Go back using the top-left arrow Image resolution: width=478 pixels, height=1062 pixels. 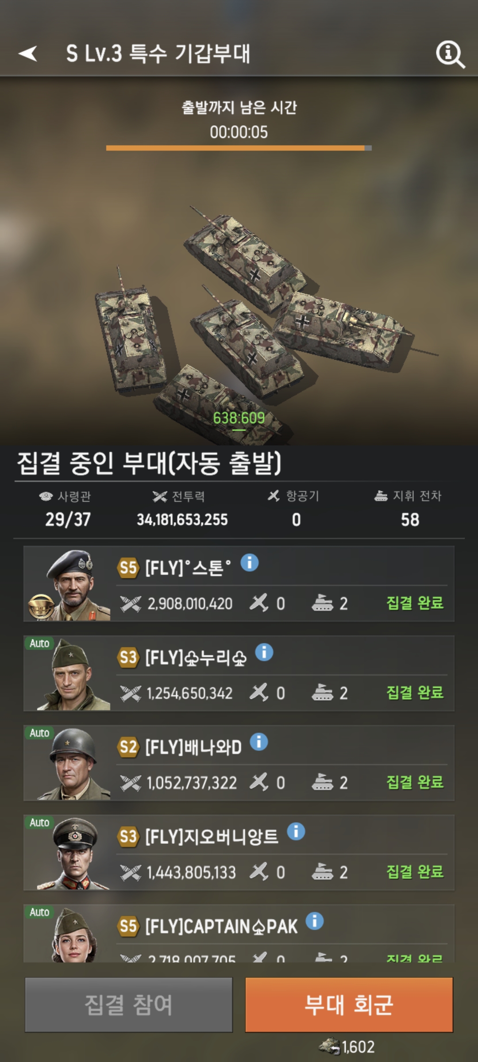coord(27,54)
